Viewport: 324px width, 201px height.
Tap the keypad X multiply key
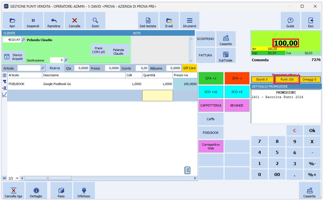click(312, 141)
